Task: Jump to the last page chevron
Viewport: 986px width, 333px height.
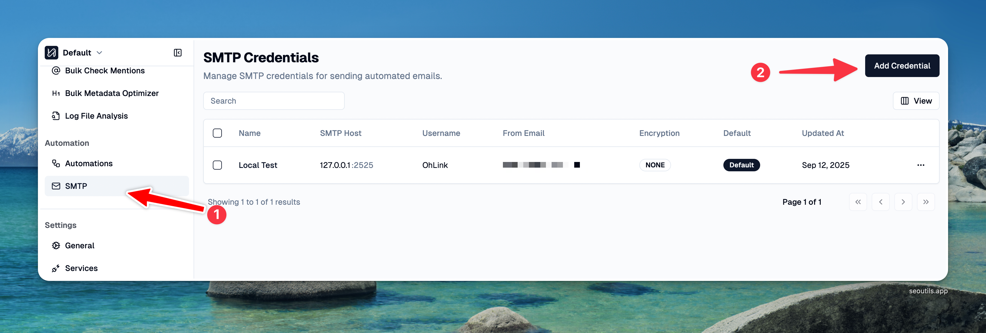Action: tap(925, 202)
